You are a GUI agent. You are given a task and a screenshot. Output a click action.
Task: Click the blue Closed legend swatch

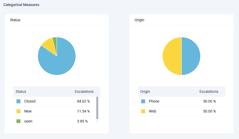(x=18, y=101)
